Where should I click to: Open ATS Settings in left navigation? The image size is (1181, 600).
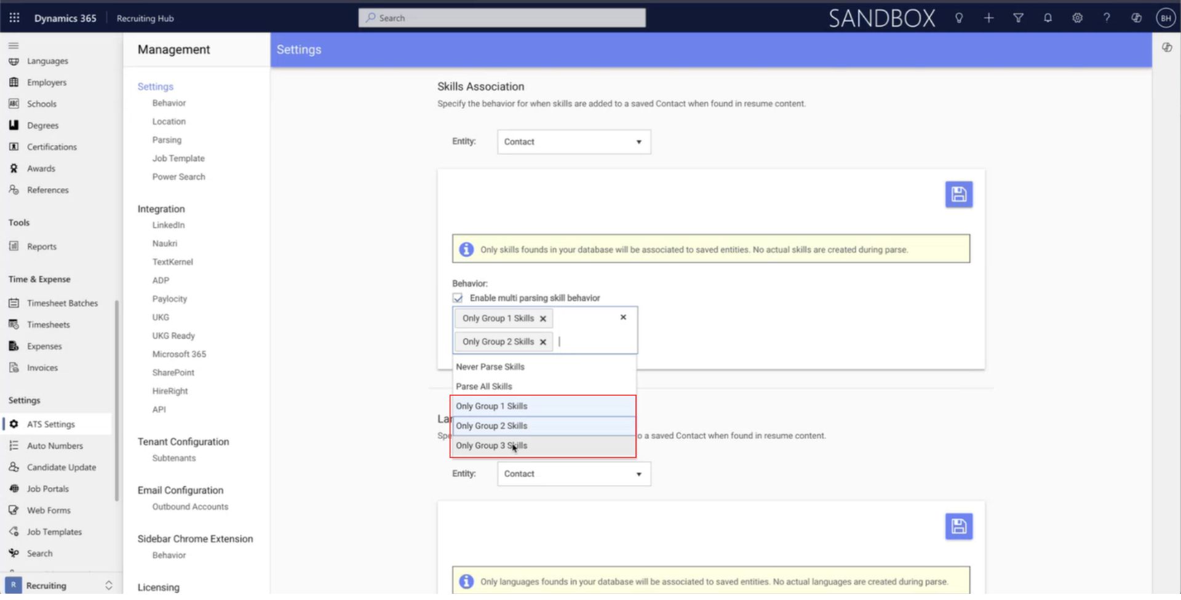(57, 424)
